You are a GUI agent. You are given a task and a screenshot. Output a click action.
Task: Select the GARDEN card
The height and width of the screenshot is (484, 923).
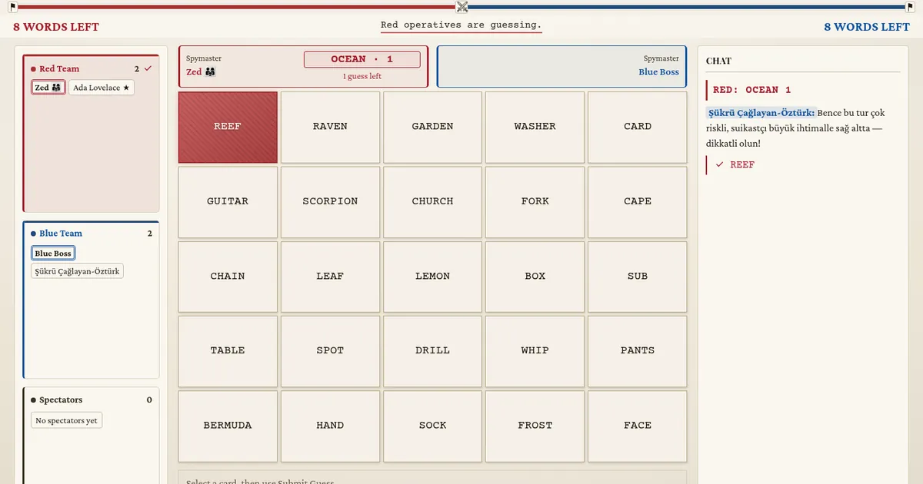point(432,127)
